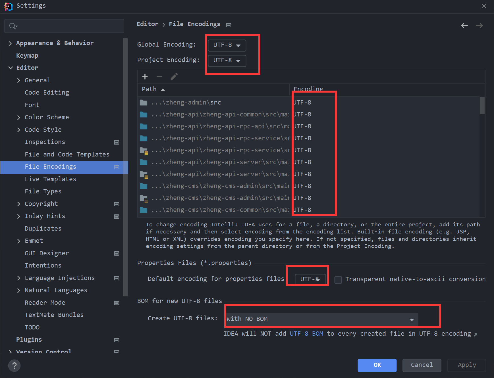Viewport: 494px width, 378px height.
Task: Open the UTF-8 BOM help link
Action: [x=306, y=334]
